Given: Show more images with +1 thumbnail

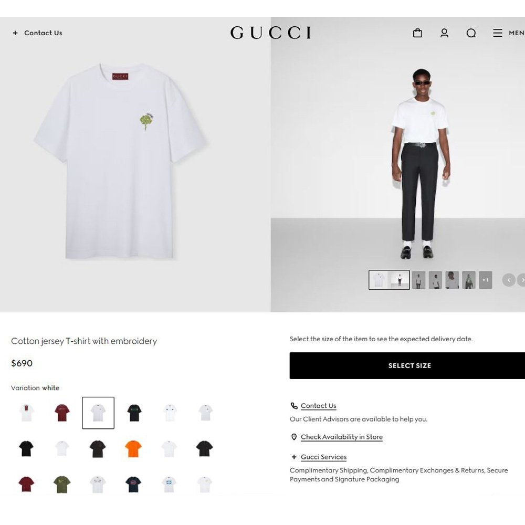Looking at the screenshot, I should (x=485, y=280).
